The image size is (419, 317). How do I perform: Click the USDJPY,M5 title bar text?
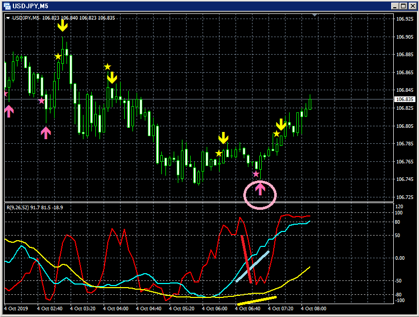30,6
